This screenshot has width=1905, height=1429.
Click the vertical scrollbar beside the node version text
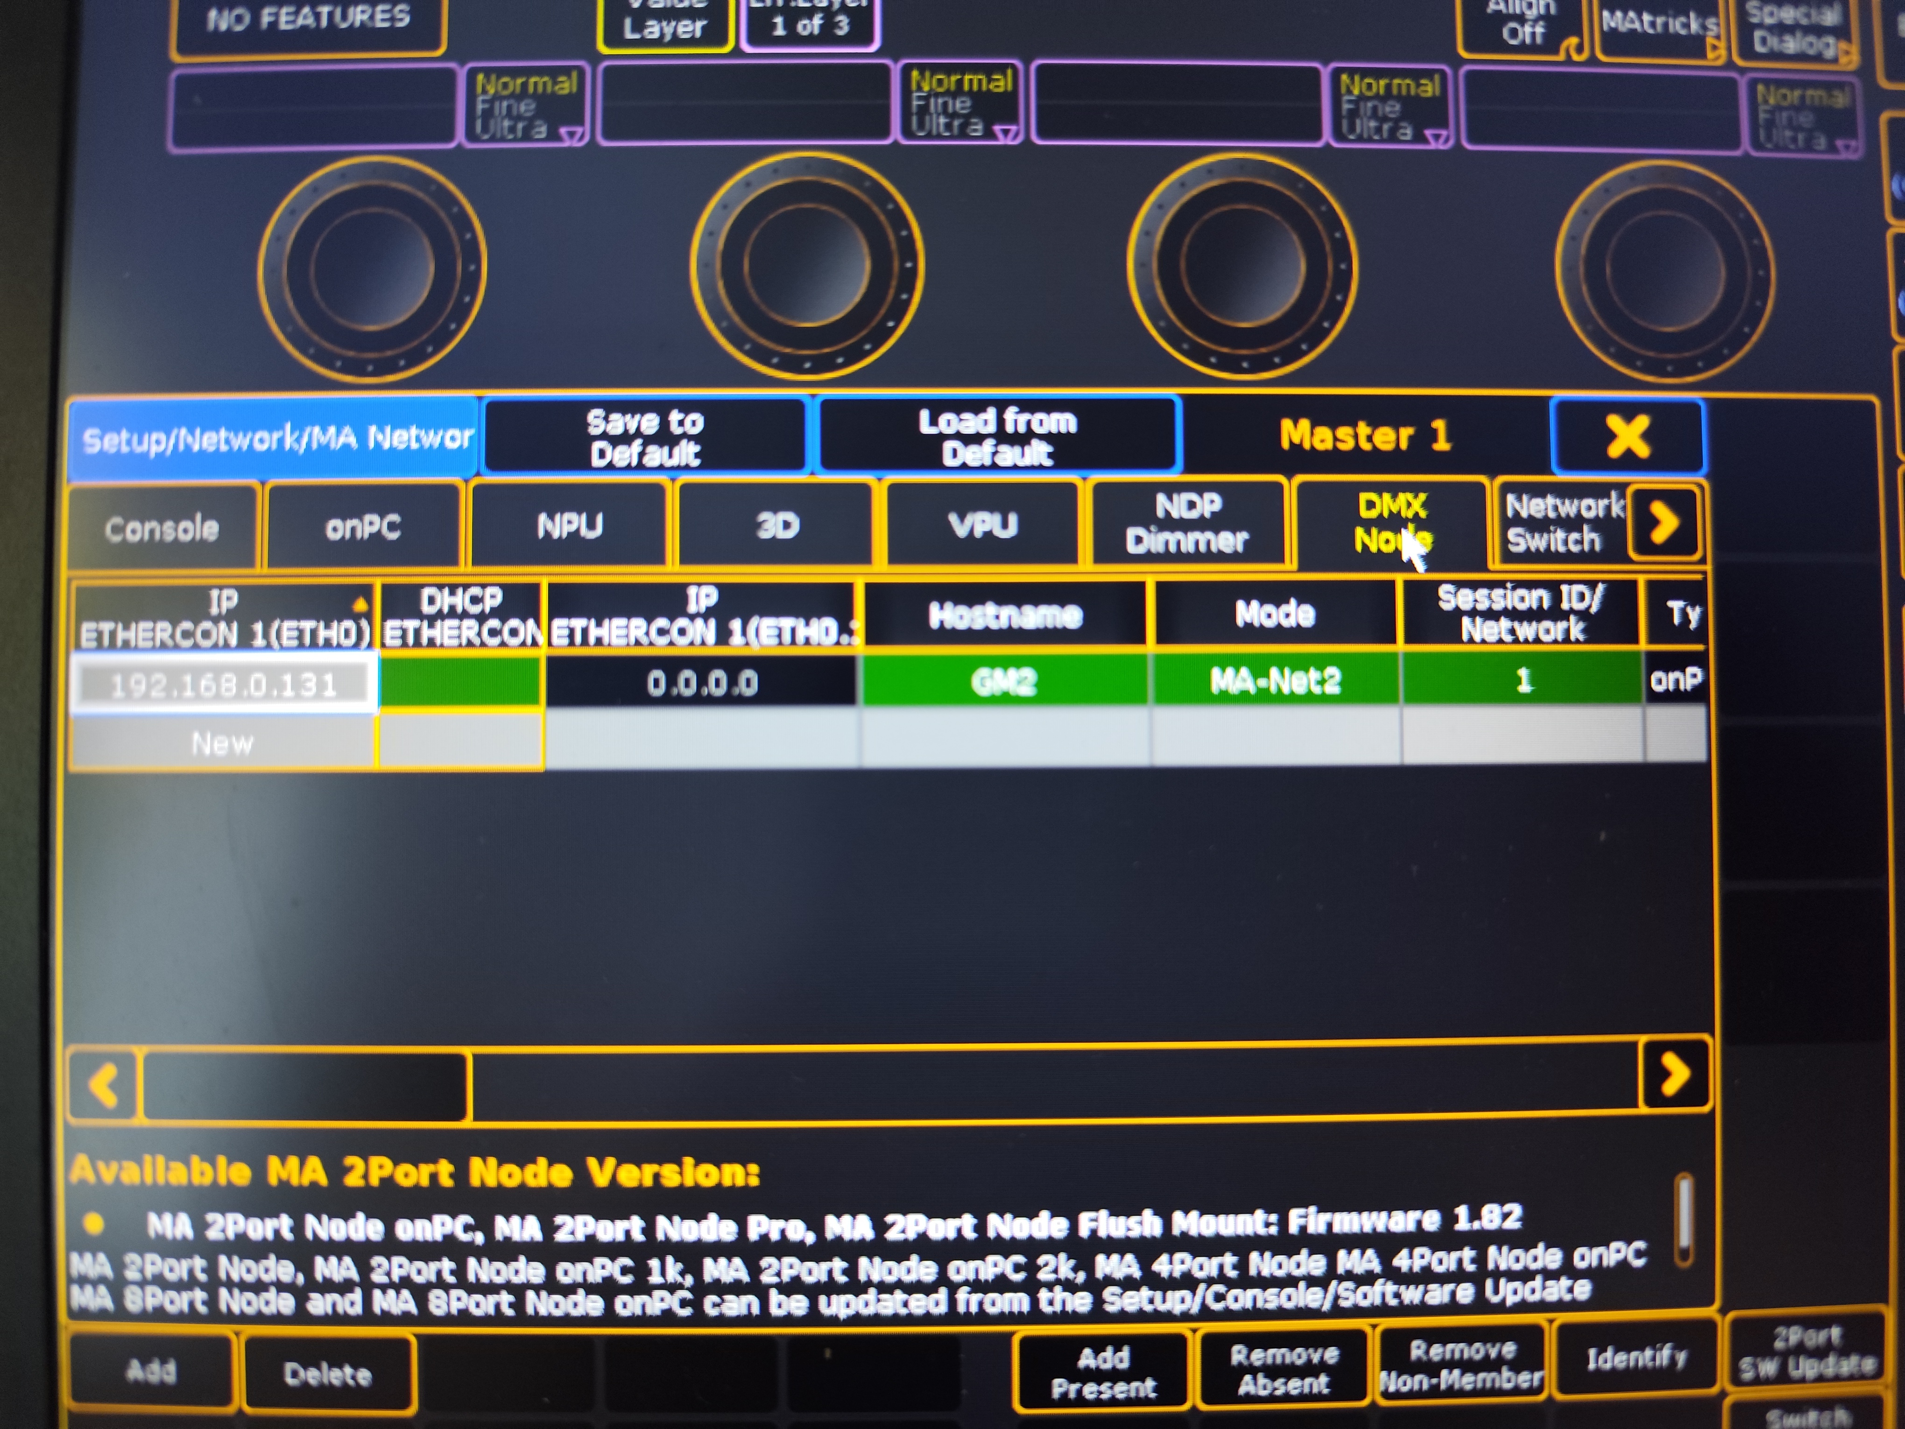coord(1686,1220)
